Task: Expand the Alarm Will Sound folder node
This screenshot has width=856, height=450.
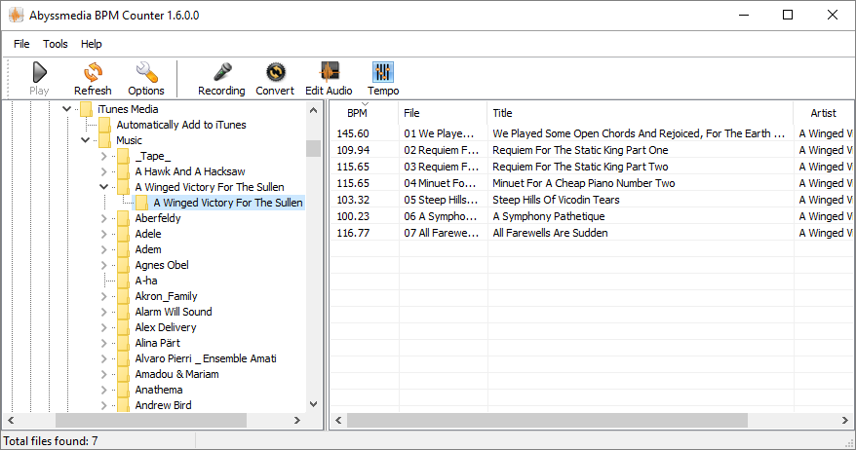Action: pos(103,312)
